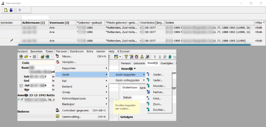Expand the Gezin ontkoppelen submenu
The width and height of the screenshot is (266, 127).
(x=127, y=80)
